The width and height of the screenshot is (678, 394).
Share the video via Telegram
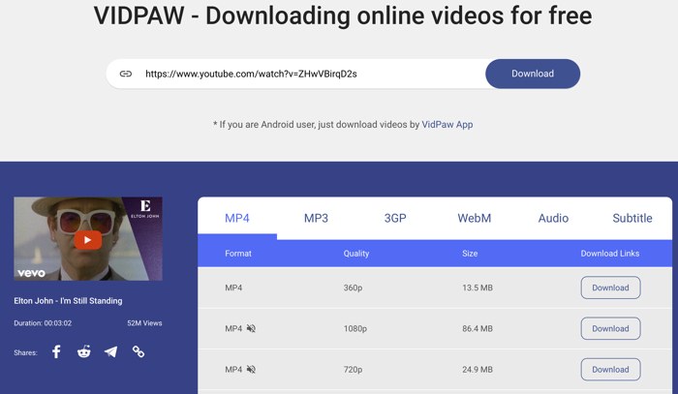click(110, 351)
